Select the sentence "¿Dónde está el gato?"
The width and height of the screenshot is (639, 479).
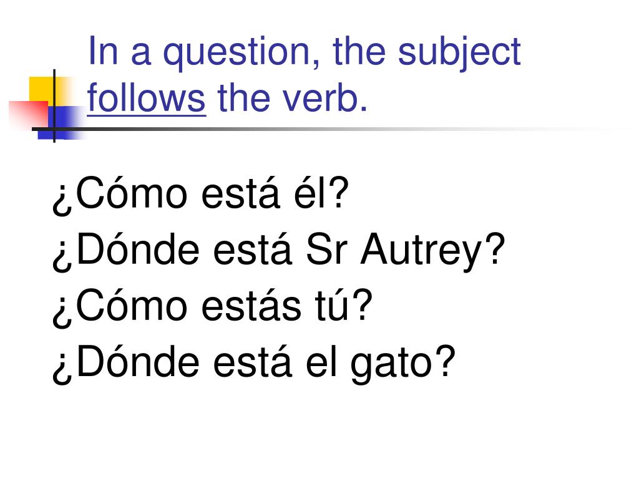253,363
